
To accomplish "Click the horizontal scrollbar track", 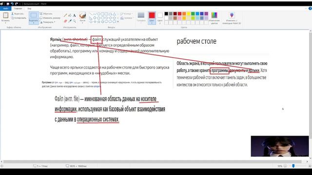I will click(153, 161).
